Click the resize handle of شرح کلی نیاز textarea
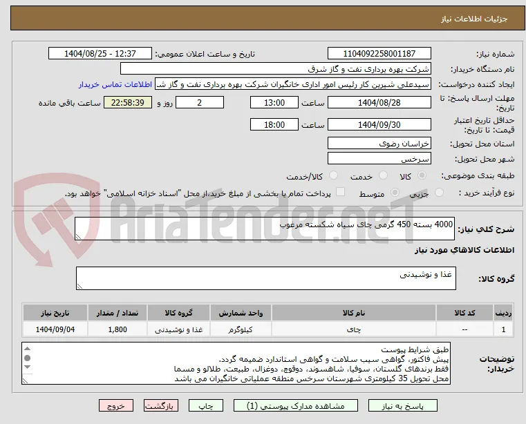The width and height of the screenshot is (526, 424). [78, 237]
